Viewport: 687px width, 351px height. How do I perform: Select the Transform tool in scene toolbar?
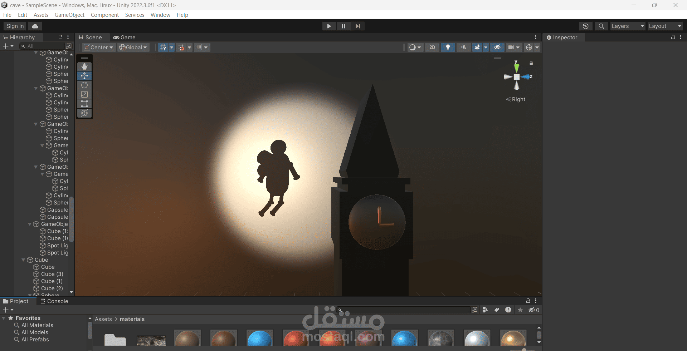click(x=84, y=113)
